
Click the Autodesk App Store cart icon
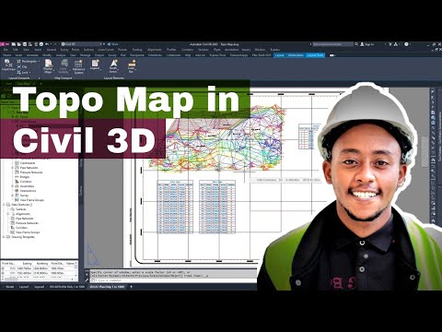tap(390, 44)
